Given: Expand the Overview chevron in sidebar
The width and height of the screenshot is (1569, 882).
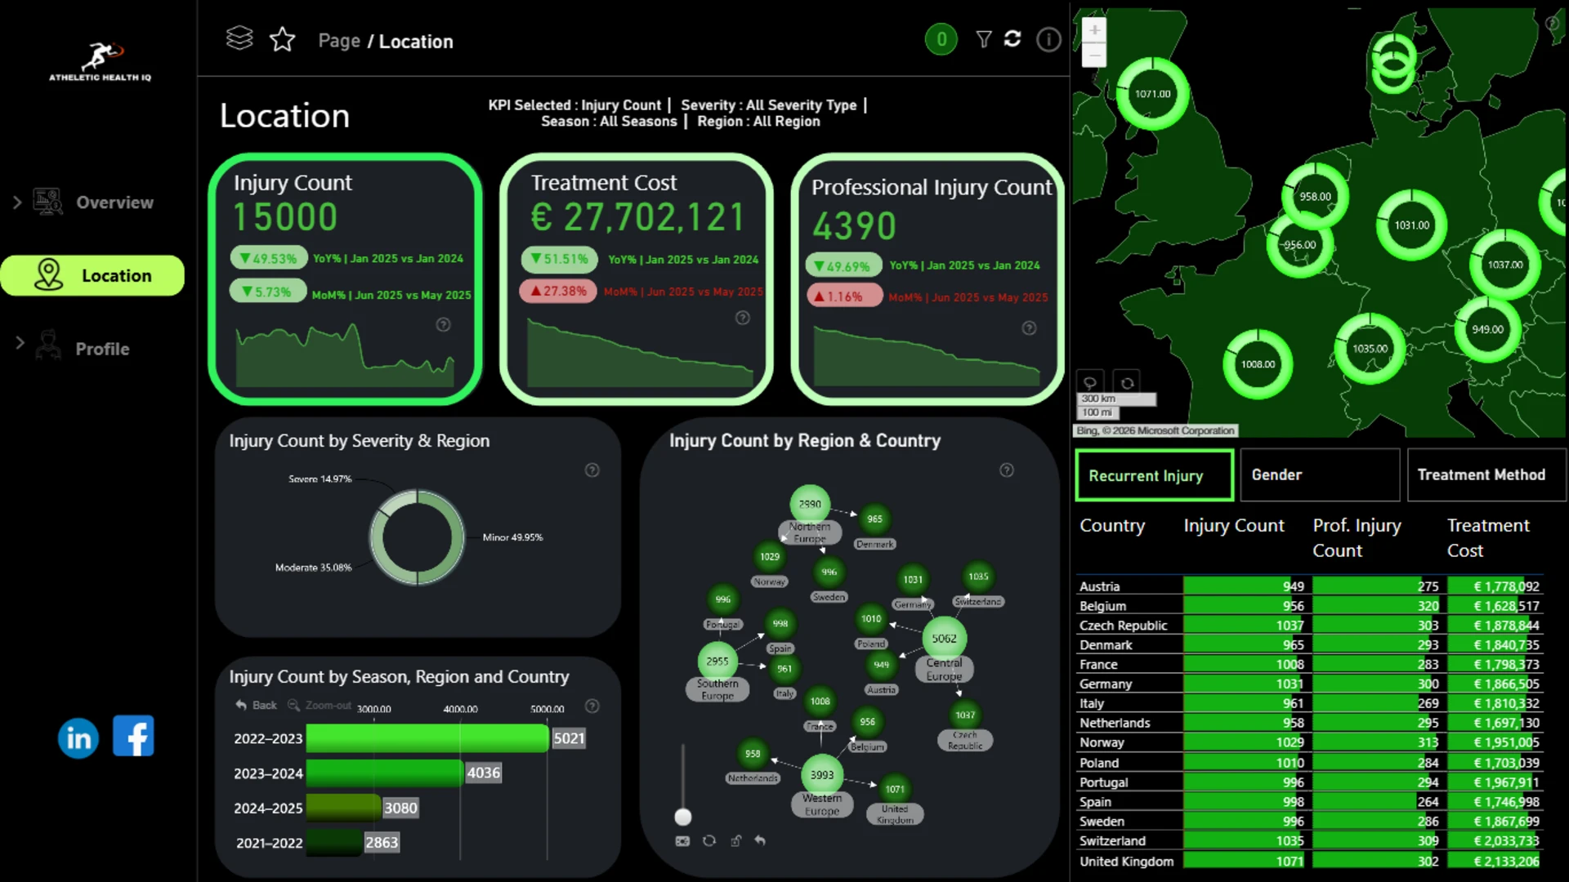Looking at the screenshot, I should click(x=17, y=202).
